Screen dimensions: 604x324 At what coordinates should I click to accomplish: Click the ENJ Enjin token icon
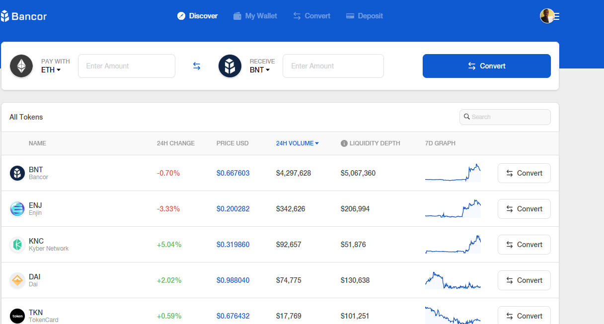click(x=17, y=209)
